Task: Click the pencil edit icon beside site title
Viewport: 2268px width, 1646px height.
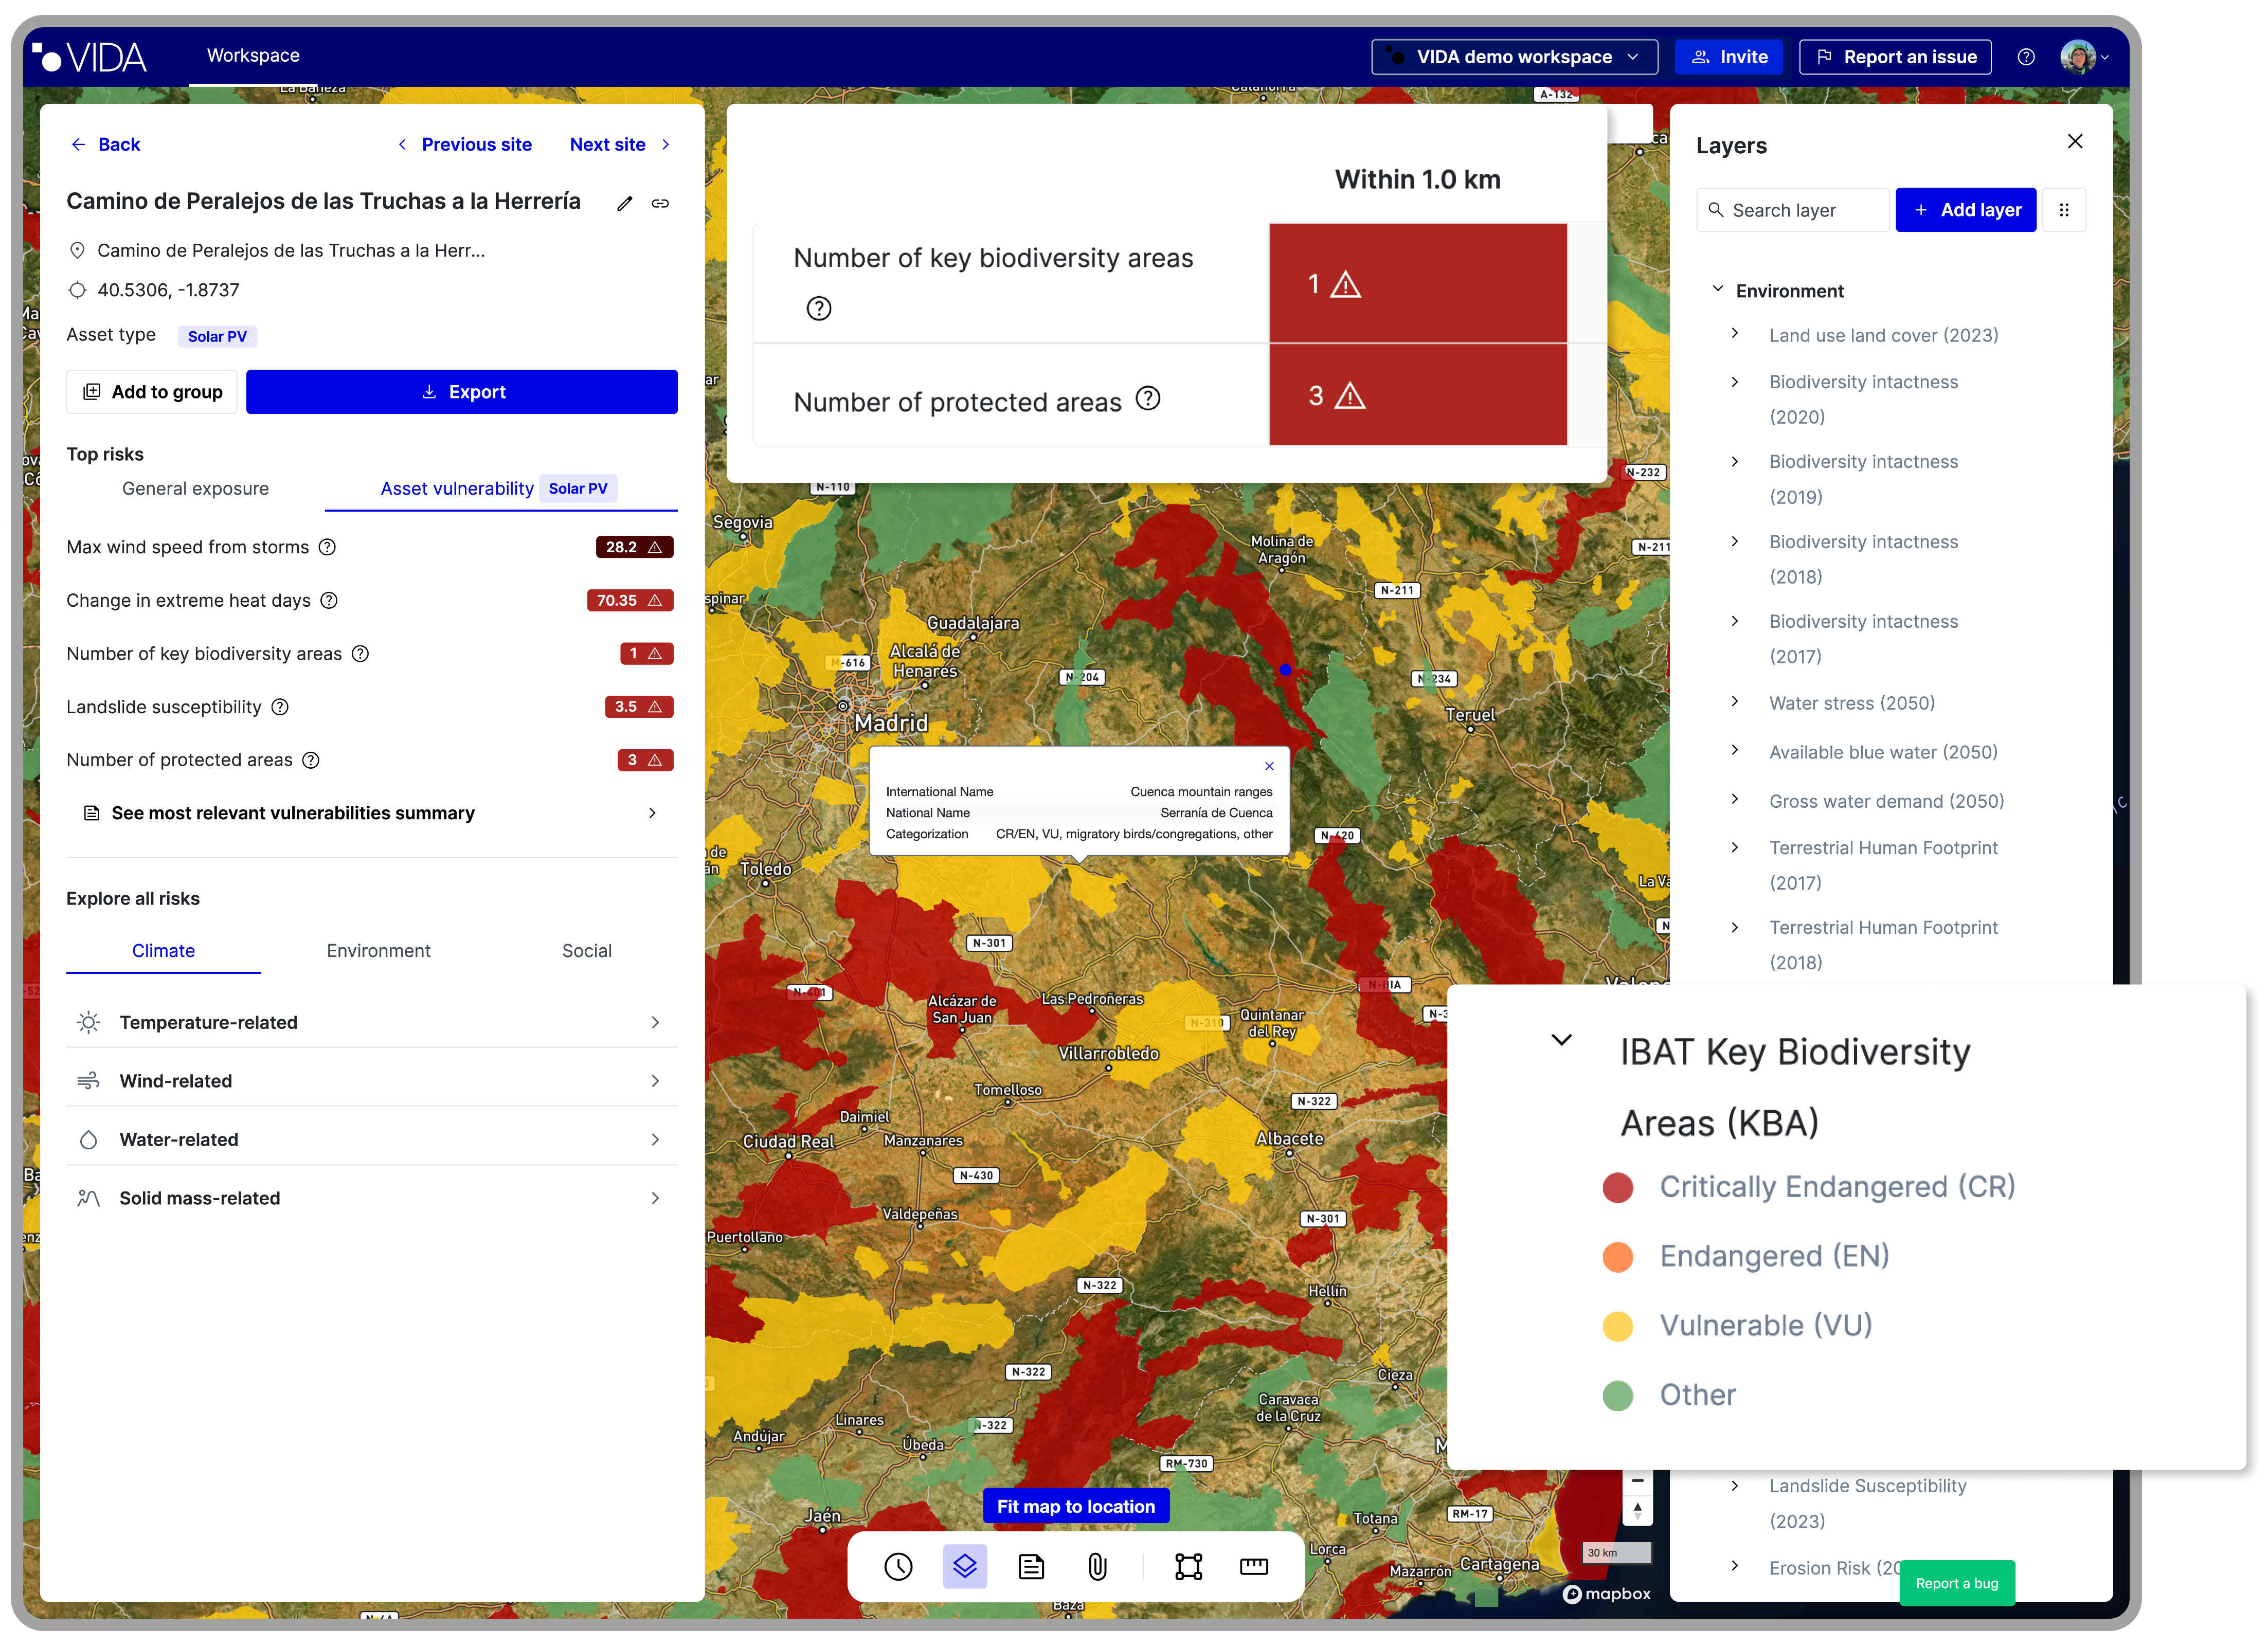Action: (625, 204)
